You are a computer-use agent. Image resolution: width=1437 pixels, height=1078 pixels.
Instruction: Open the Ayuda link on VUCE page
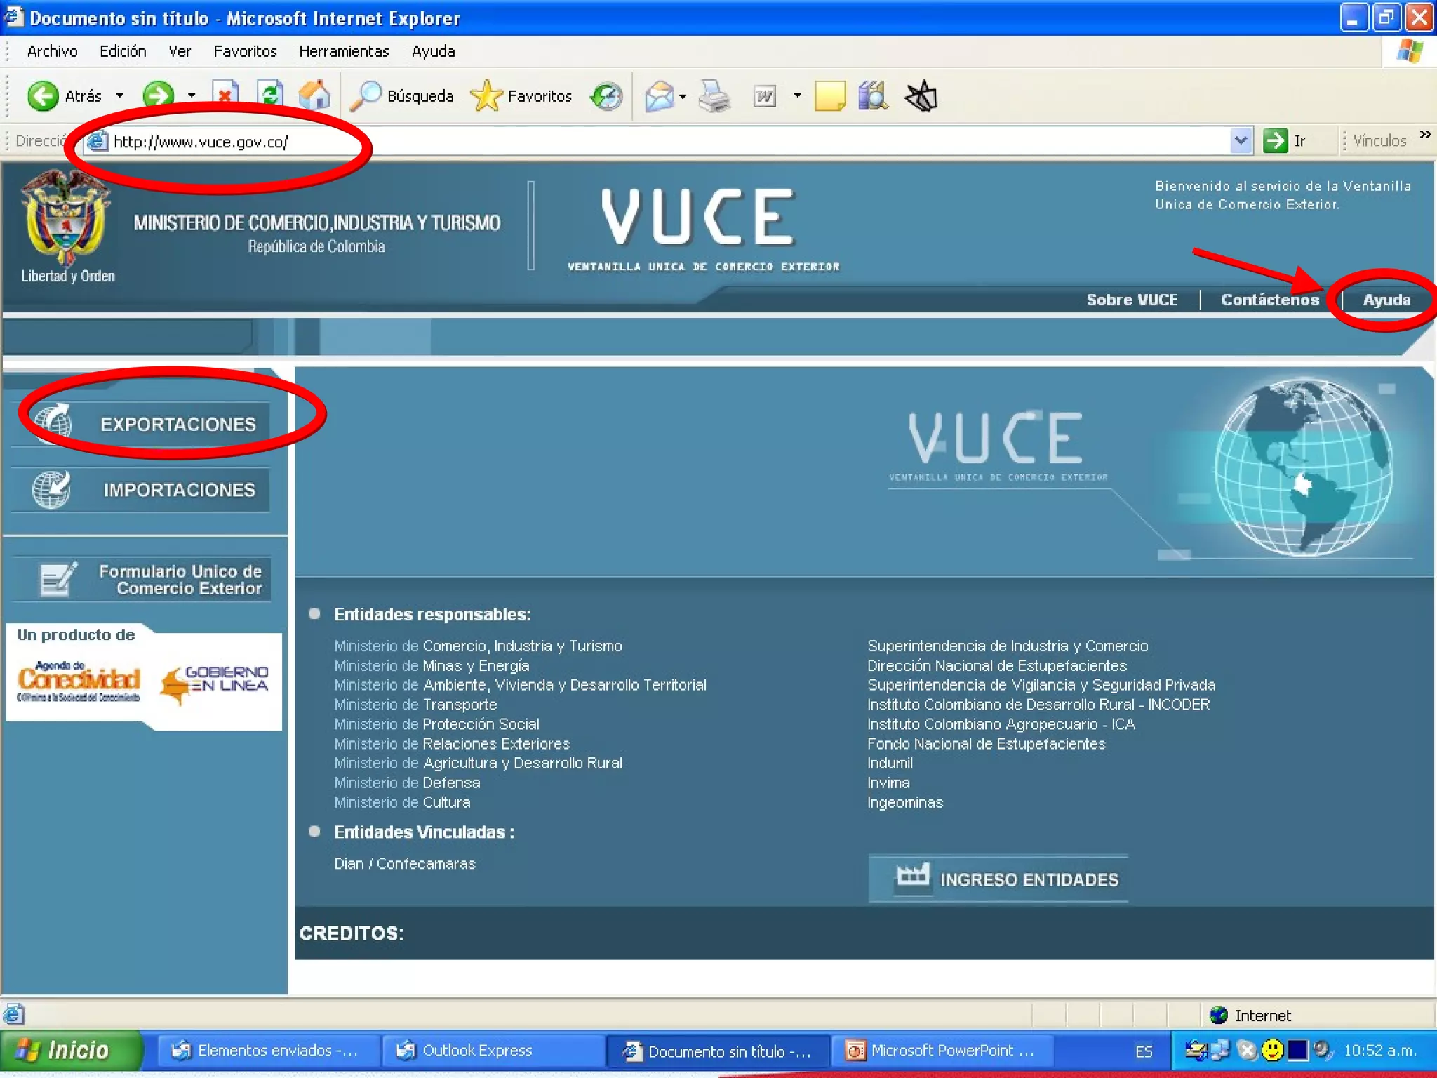tap(1386, 300)
